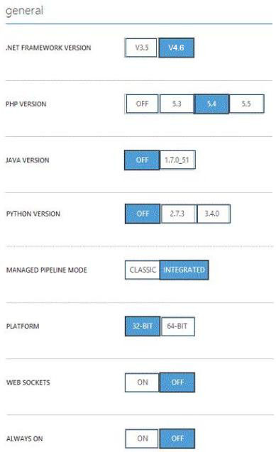The image size is (276, 452).
Task: Select Python version 2.7.3
Action: 178,214
